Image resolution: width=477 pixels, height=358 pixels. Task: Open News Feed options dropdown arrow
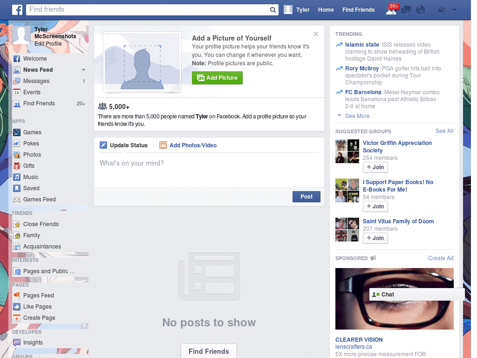pos(83,70)
